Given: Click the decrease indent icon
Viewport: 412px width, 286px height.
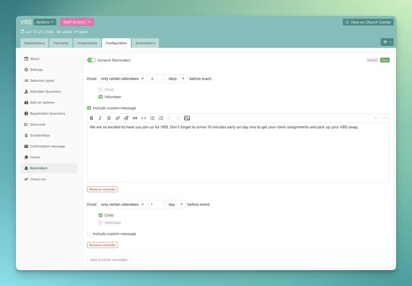Looking at the screenshot, I should click(169, 118).
